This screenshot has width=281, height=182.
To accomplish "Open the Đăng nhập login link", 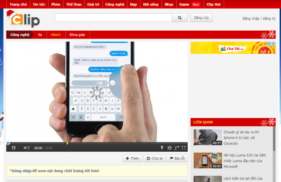I will pyautogui.click(x=251, y=19).
